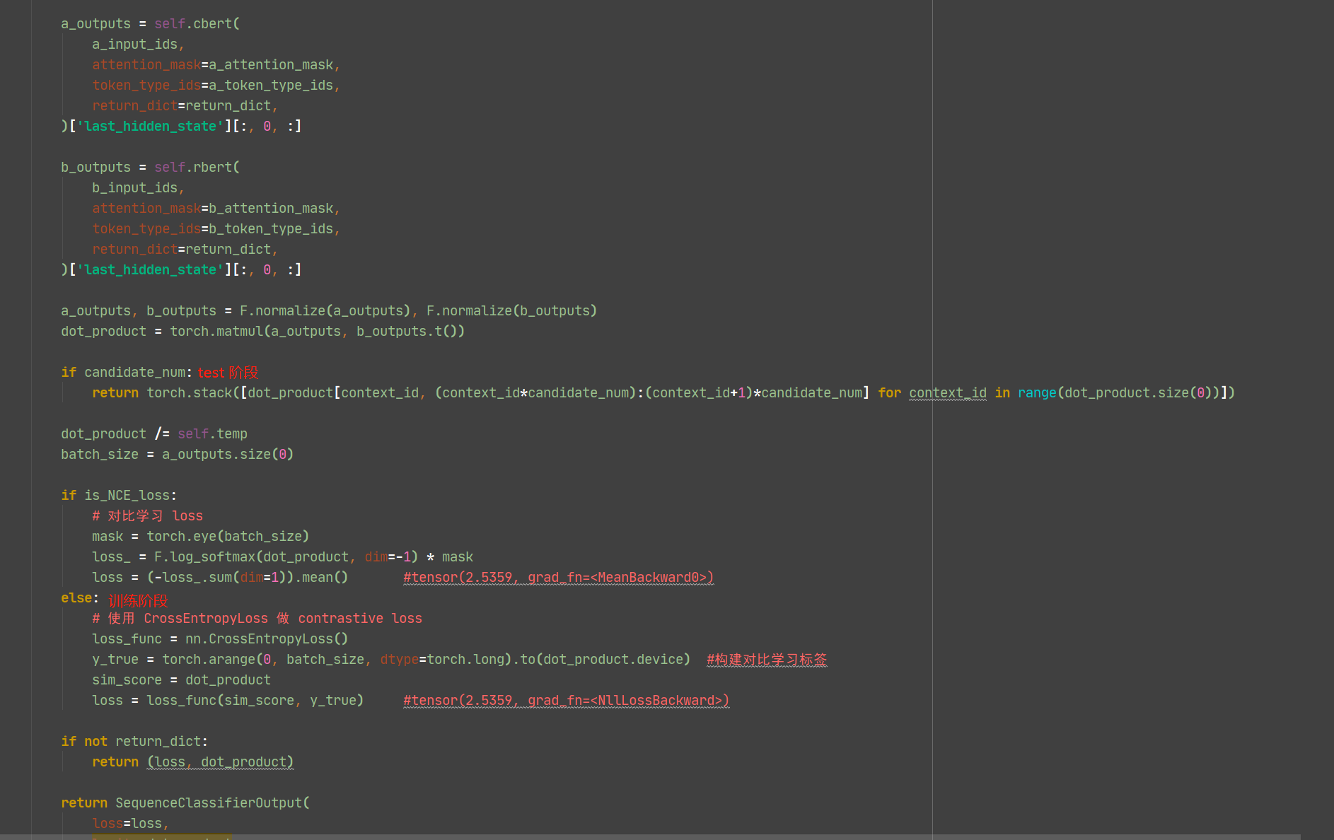
Task: Click the 'loss=loss,' argument
Action: point(131,824)
